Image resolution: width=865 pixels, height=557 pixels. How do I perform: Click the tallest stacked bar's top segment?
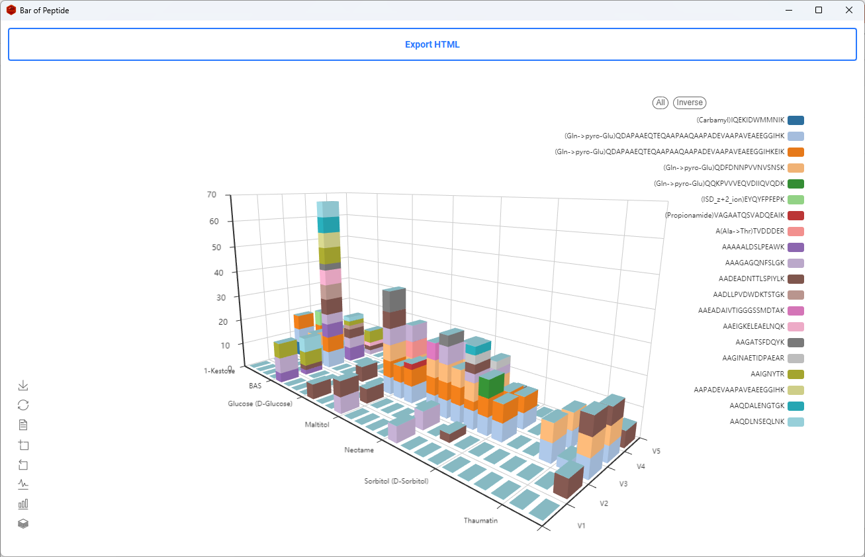[328, 209]
